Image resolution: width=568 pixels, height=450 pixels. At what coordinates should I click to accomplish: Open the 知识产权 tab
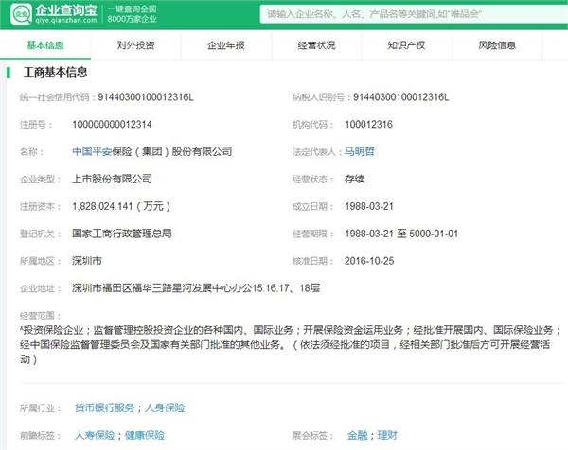click(406, 45)
